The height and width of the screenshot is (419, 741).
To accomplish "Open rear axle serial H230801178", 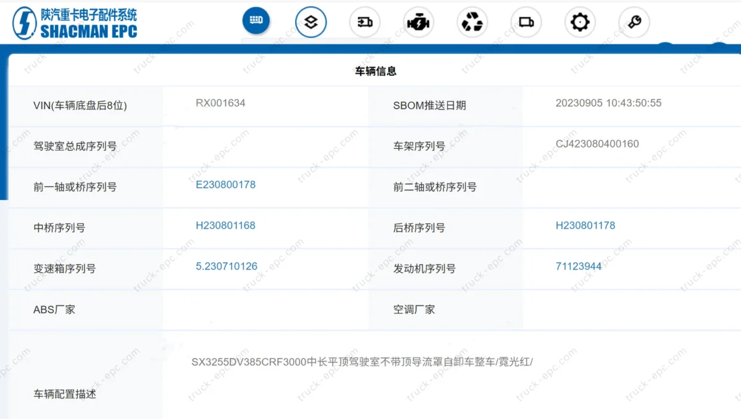I will [585, 225].
